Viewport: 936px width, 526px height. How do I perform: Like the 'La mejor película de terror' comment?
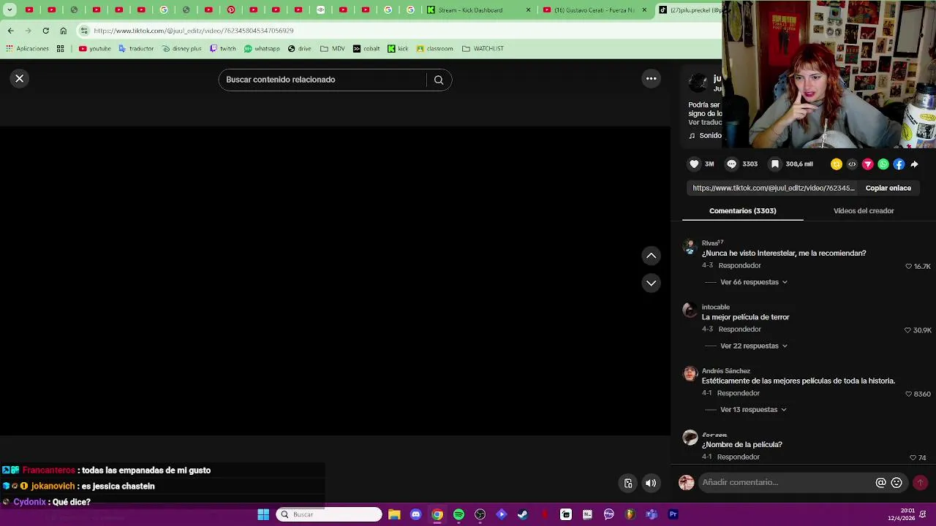907,330
